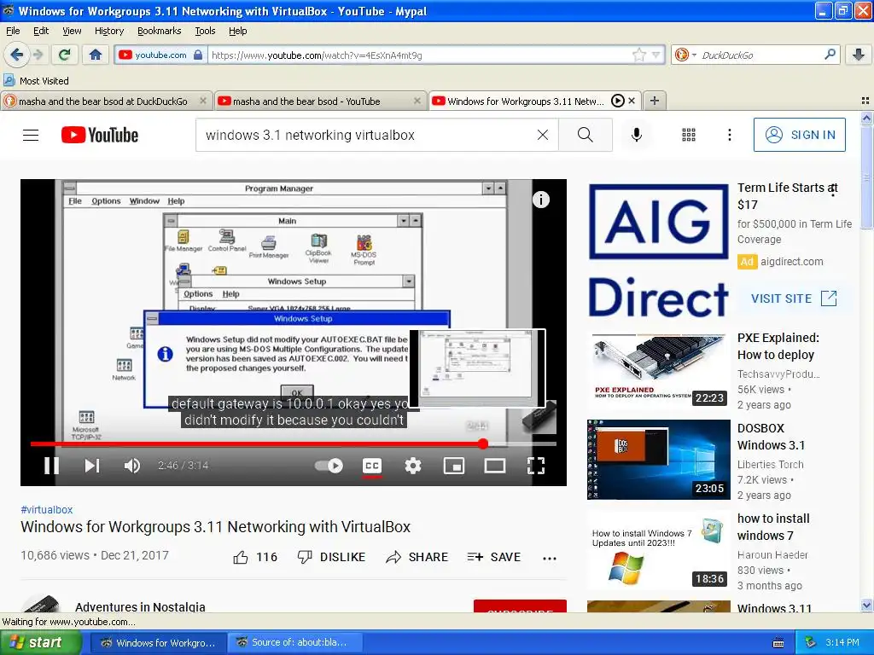Open the browser downloads panel
The height and width of the screenshot is (655, 874).
(859, 55)
